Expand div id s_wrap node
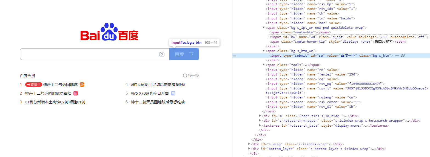The width and height of the screenshot is (430, 157). click(249, 144)
